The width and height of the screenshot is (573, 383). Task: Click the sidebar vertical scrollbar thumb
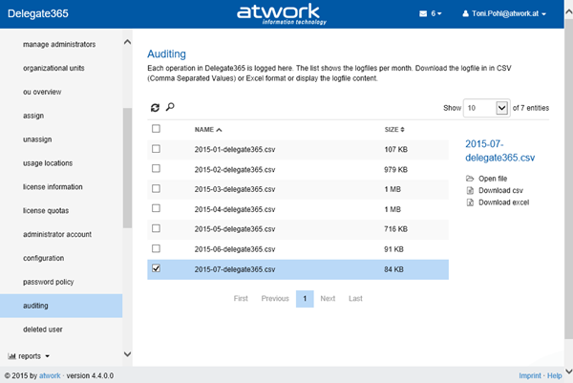pyautogui.click(x=127, y=168)
